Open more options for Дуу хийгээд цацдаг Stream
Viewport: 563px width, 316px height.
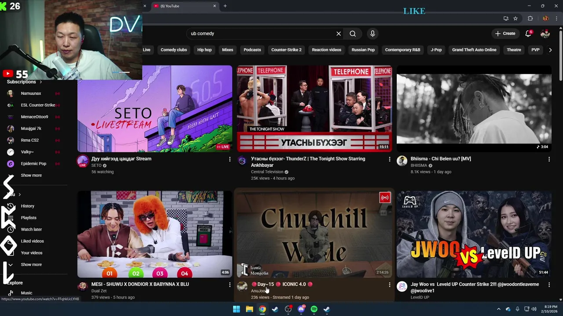tap(229, 159)
